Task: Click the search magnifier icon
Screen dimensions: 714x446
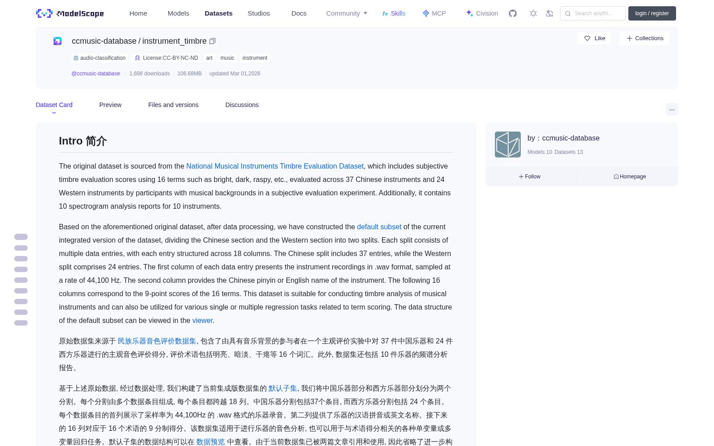Action: pyautogui.click(x=568, y=13)
